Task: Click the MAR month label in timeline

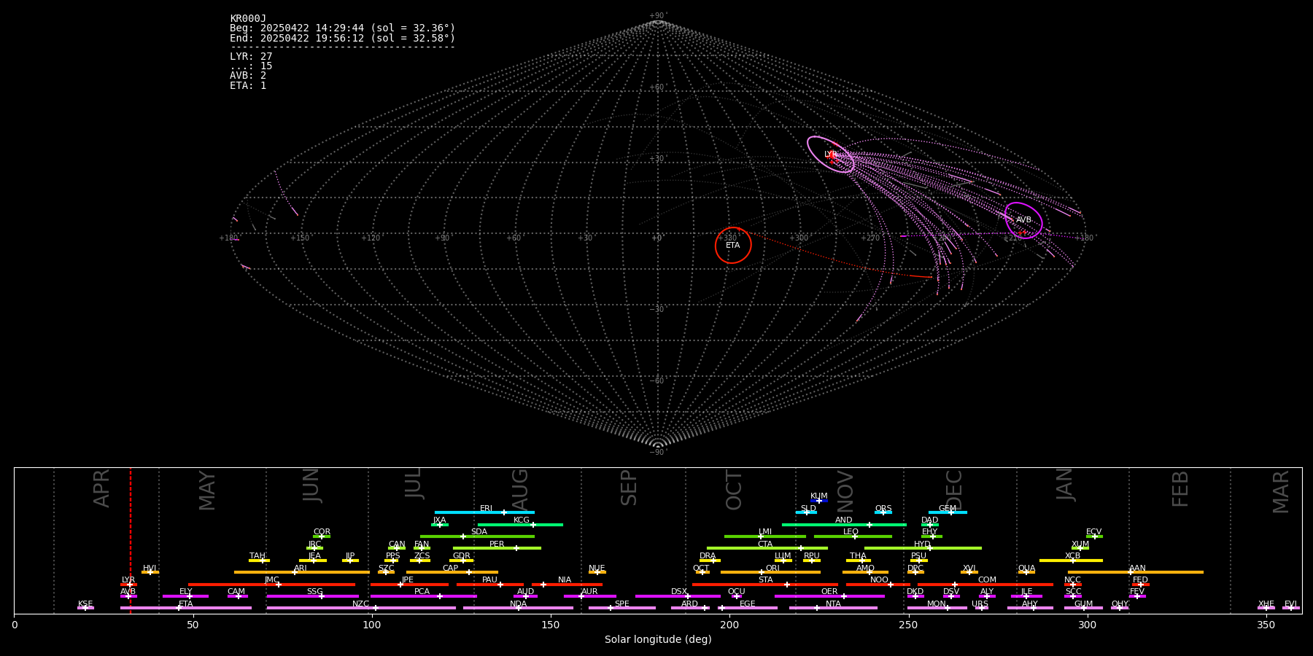Action: 1281,492
